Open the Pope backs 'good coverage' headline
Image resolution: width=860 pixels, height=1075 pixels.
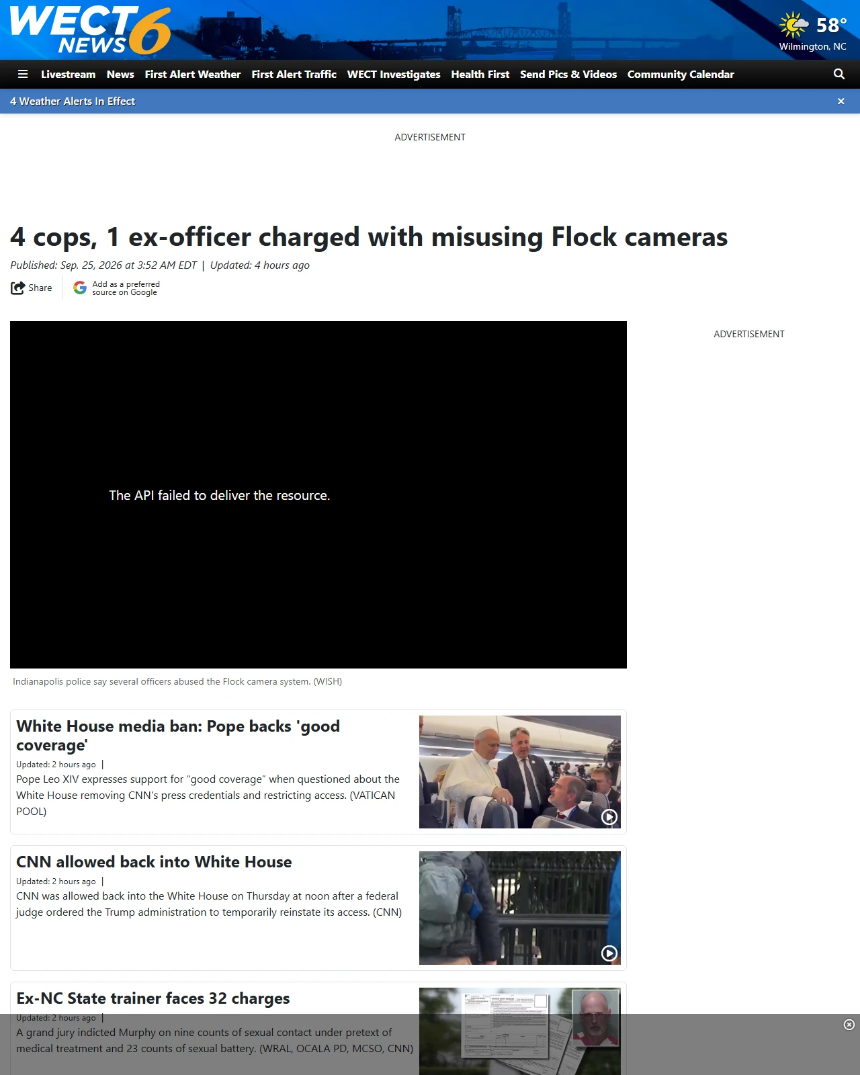[178, 736]
